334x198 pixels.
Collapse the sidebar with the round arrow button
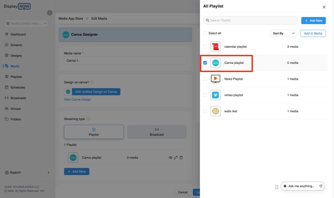click(x=50, y=13)
